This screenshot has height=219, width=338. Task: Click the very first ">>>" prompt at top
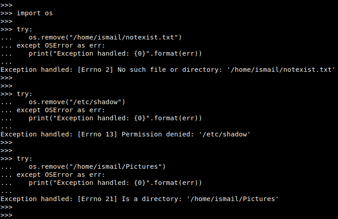6,5
